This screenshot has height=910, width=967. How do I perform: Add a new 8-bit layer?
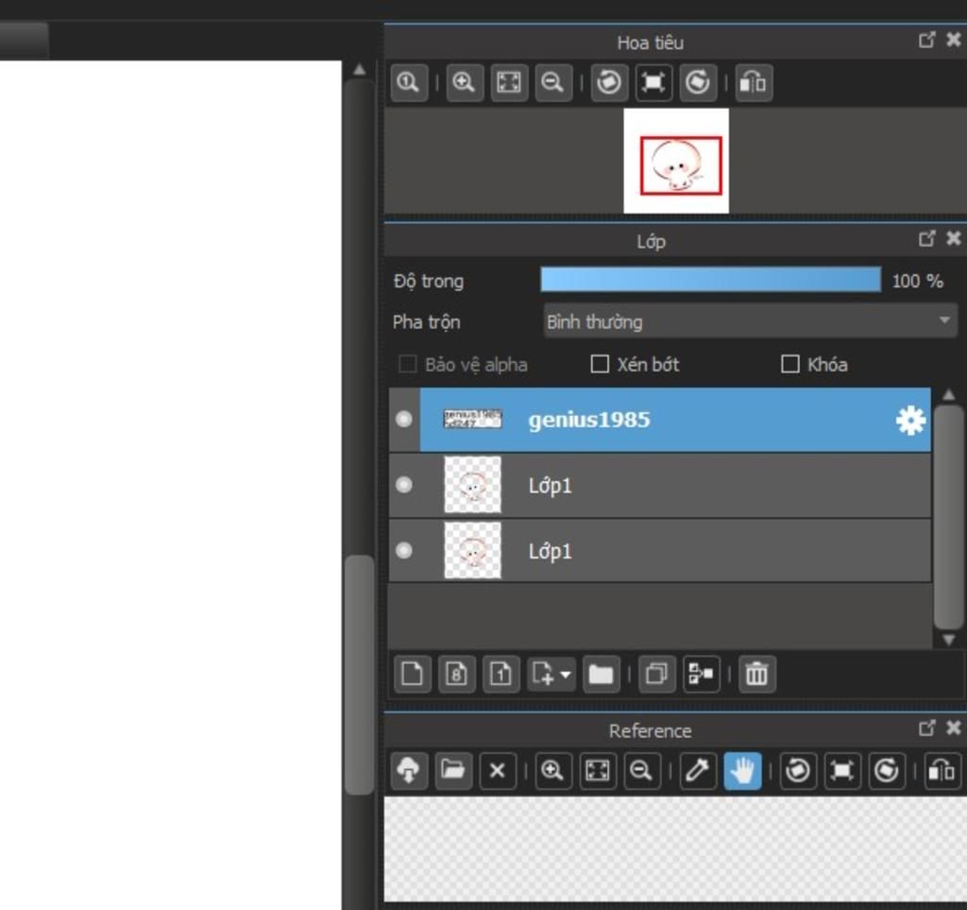pos(456,674)
